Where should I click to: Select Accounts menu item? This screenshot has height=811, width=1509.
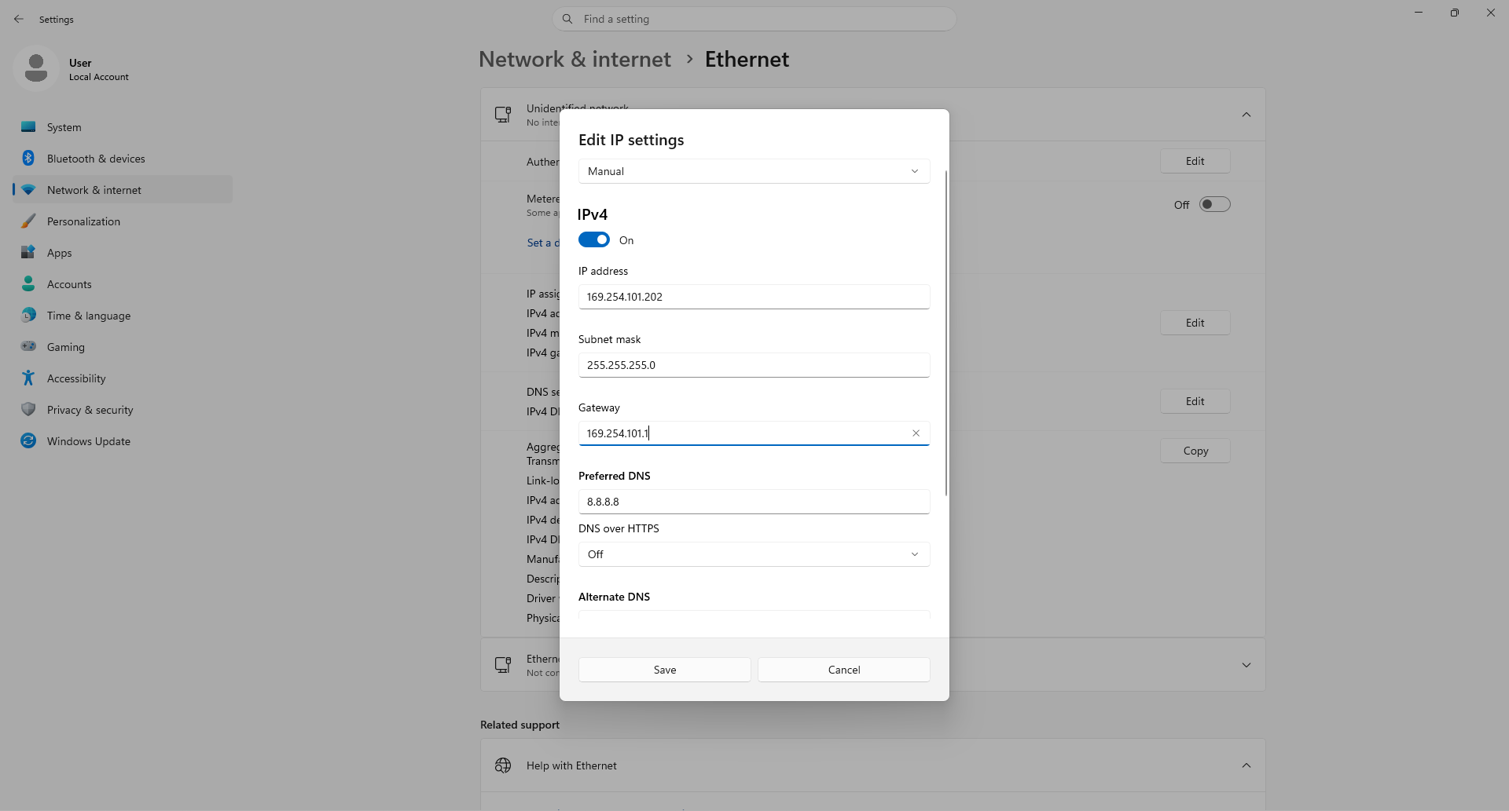[x=123, y=284]
